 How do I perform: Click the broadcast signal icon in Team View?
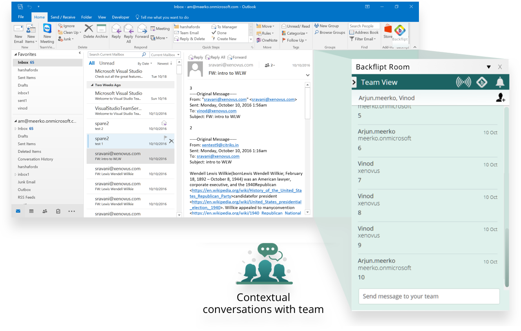click(463, 82)
